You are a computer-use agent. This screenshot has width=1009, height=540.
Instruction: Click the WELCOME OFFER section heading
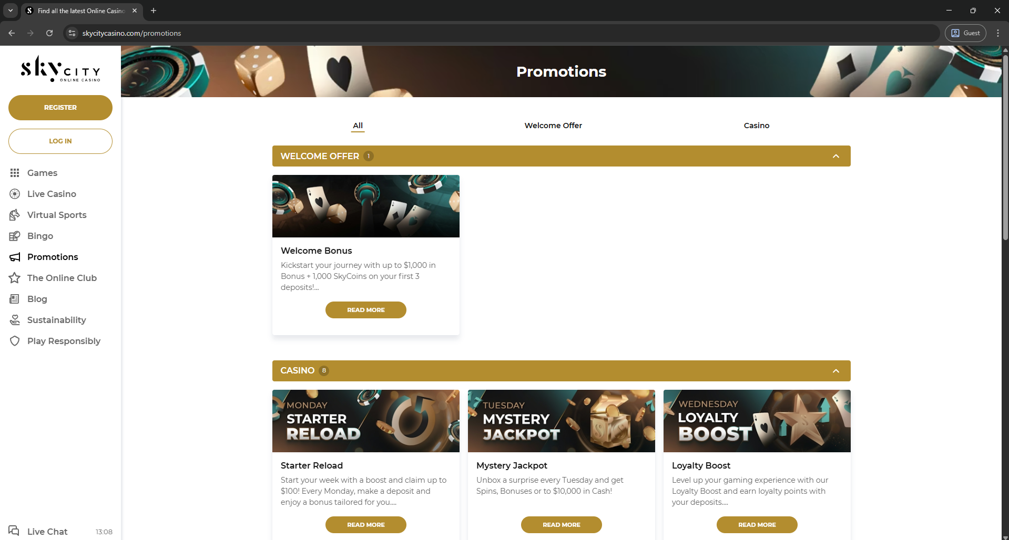[320, 156]
